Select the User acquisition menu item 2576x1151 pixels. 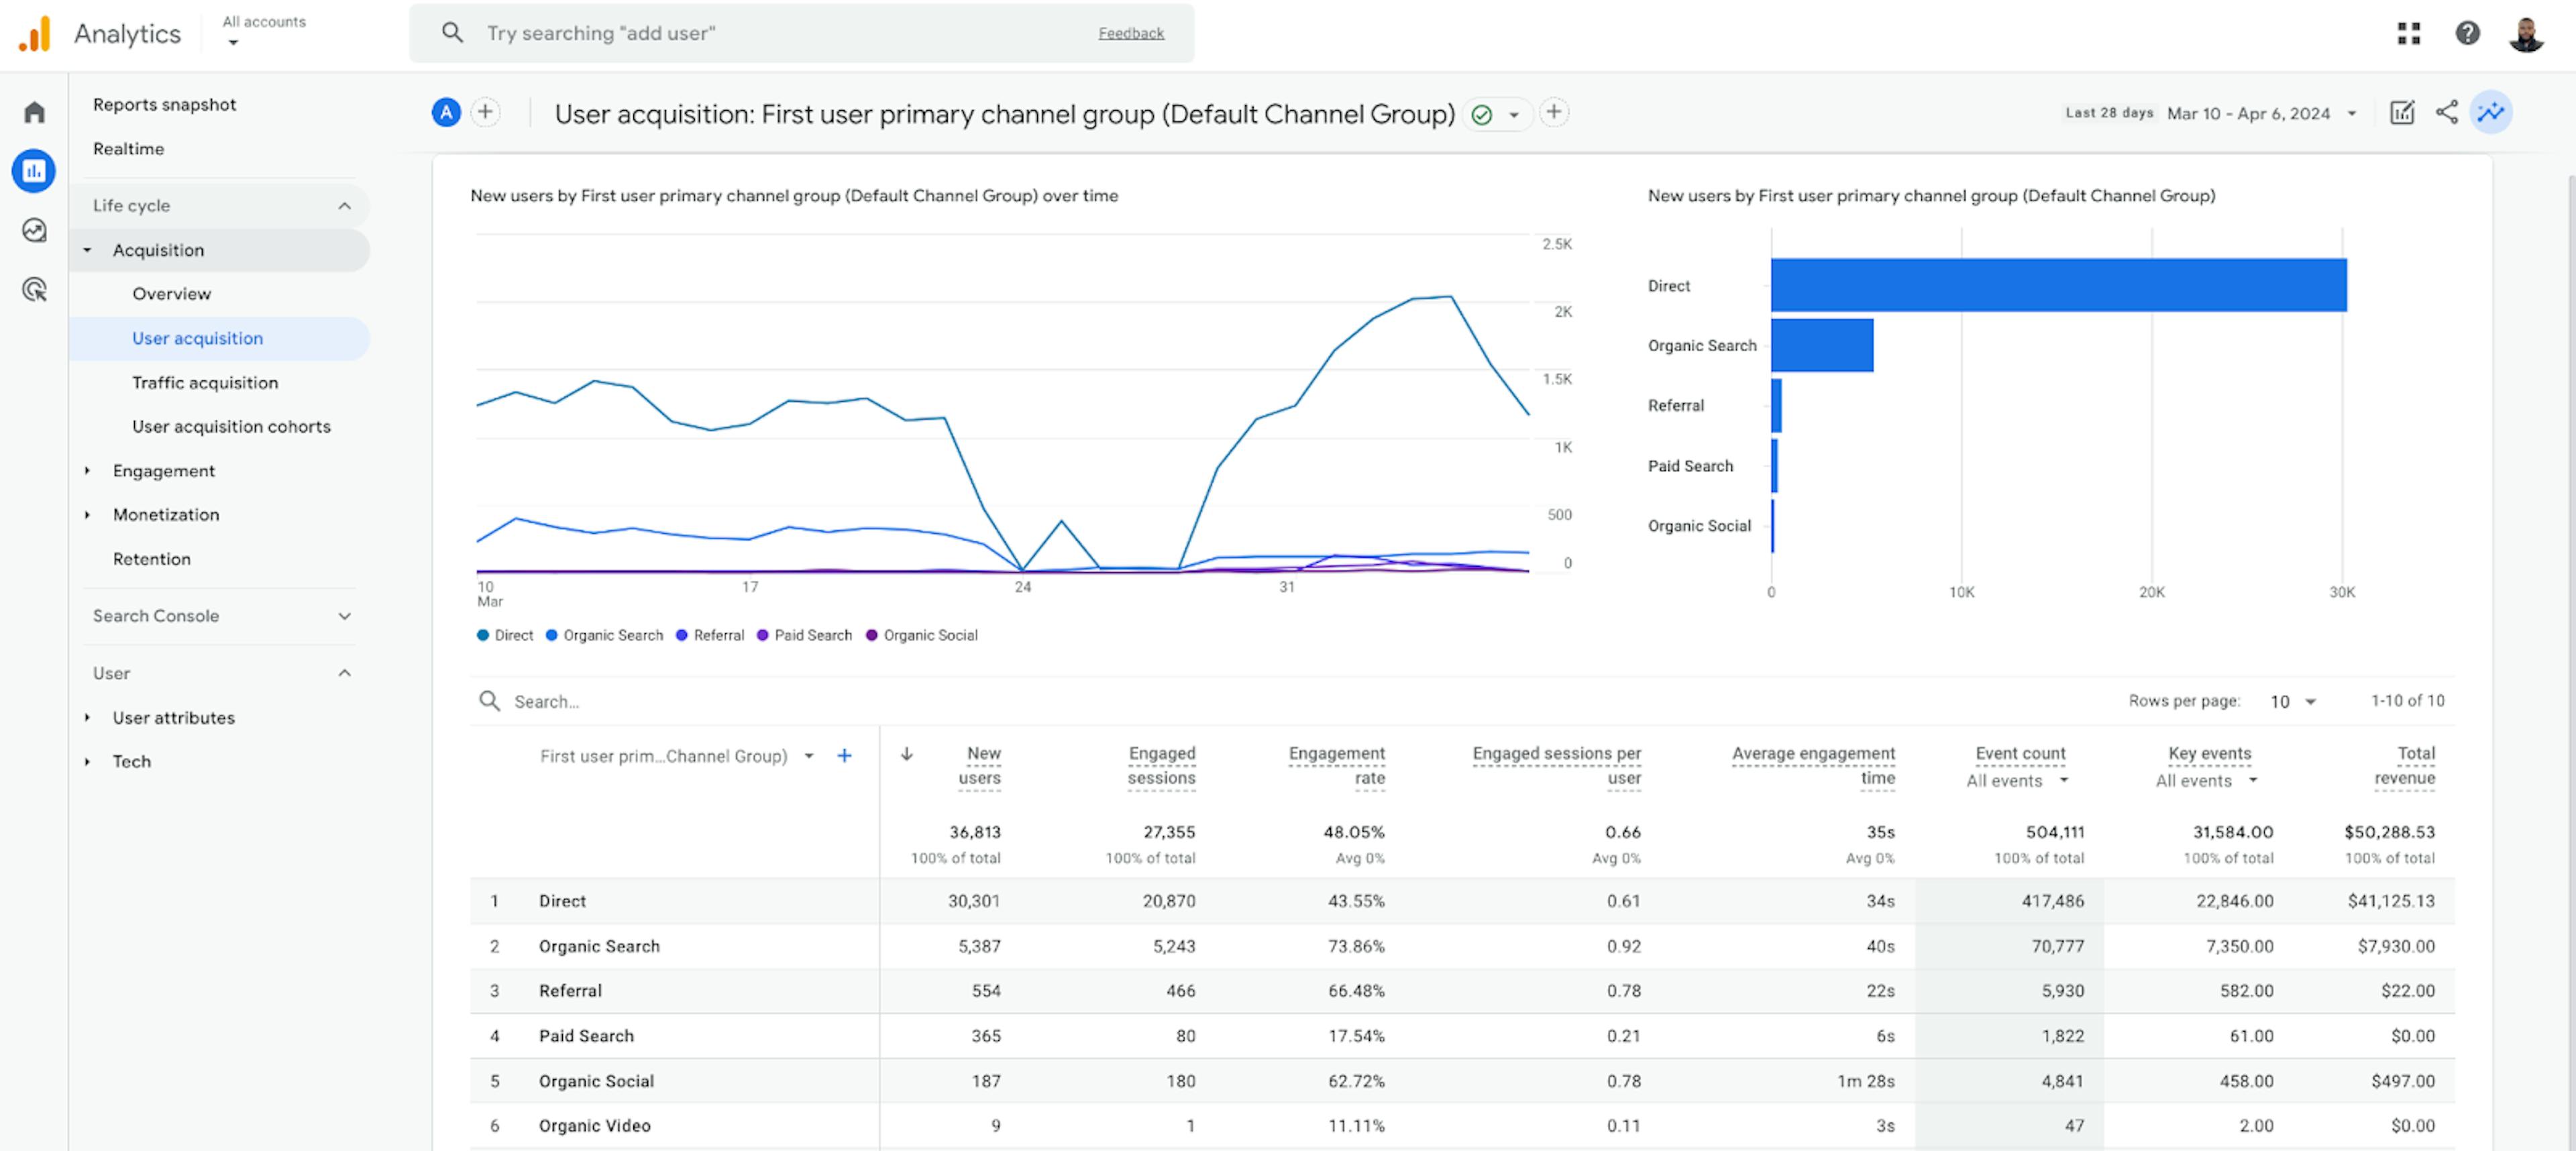[197, 337]
